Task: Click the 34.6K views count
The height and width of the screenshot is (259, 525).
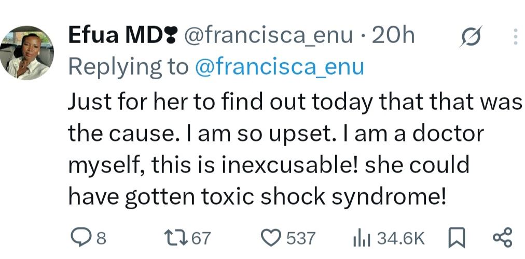Action: click(x=401, y=238)
